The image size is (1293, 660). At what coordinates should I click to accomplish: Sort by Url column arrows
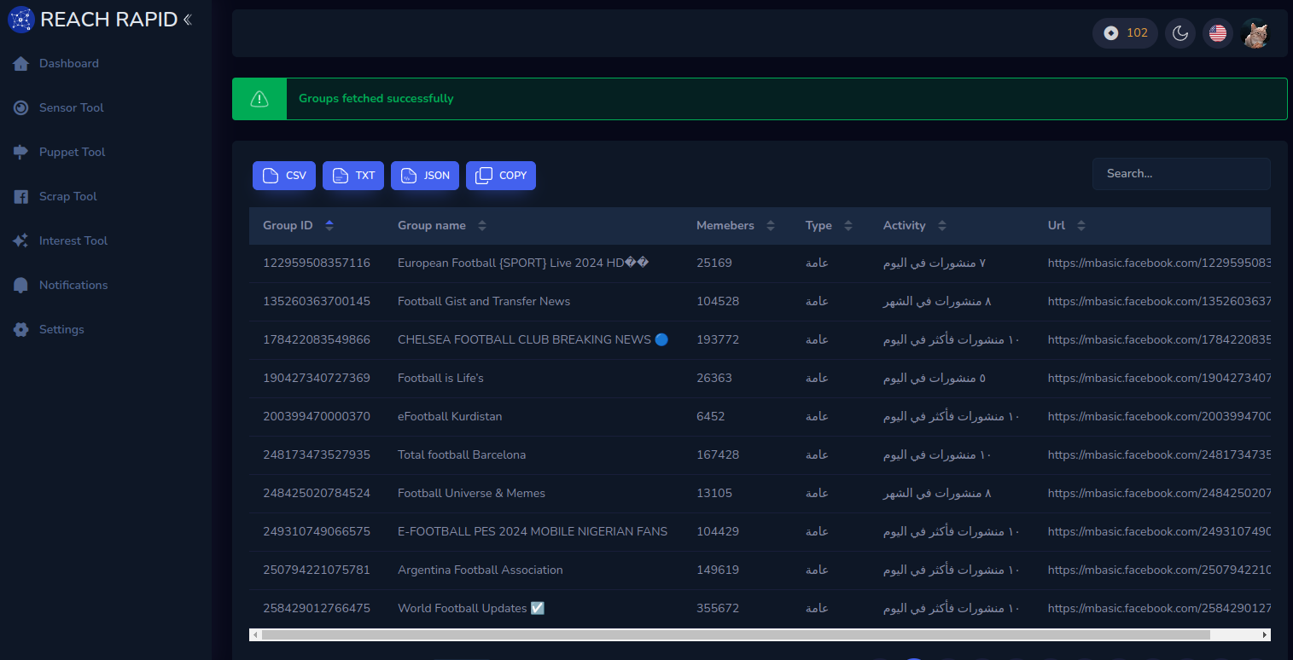(x=1081, y=226)
